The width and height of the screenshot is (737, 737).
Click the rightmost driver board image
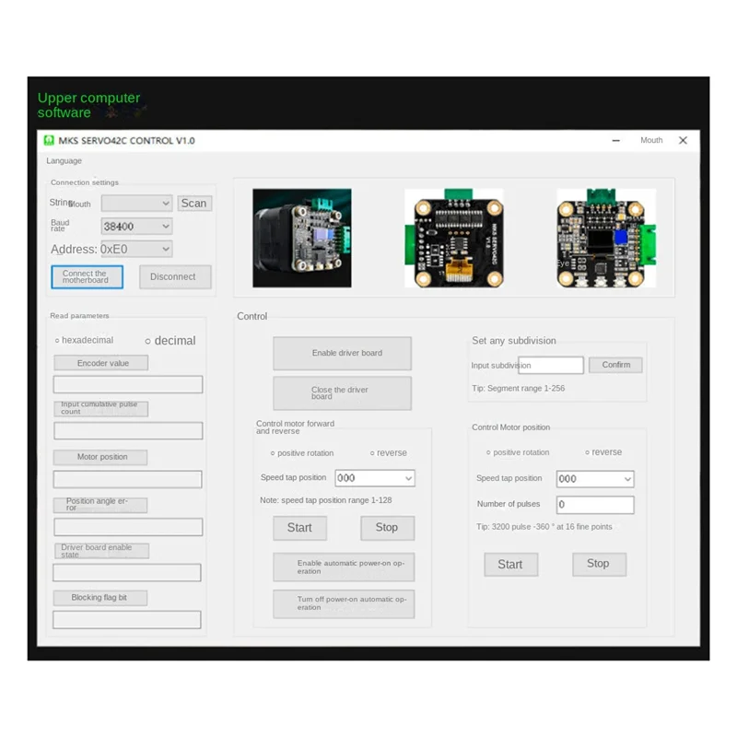(x=605, y=238)
